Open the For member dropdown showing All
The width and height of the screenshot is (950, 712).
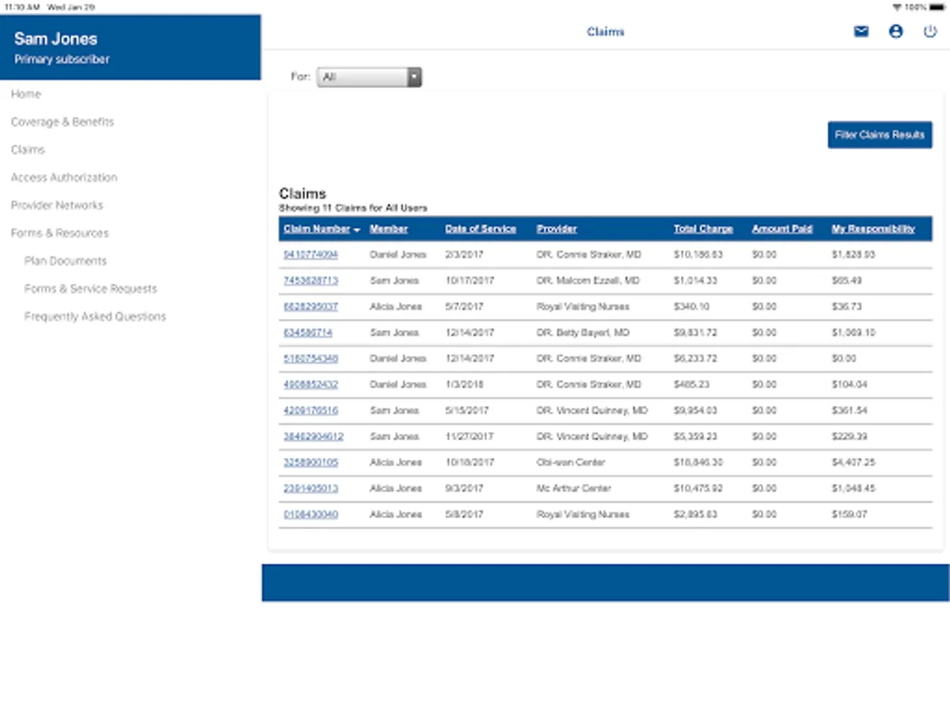click(370, 78)
